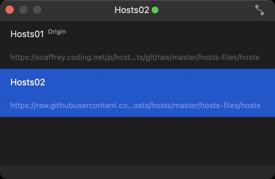Click title bar space between title and branch icon
275x179 pixels.
(206, 10)
